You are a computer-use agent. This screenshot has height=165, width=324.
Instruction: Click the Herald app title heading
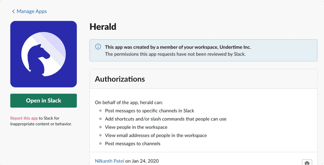[x=103, y=27]
